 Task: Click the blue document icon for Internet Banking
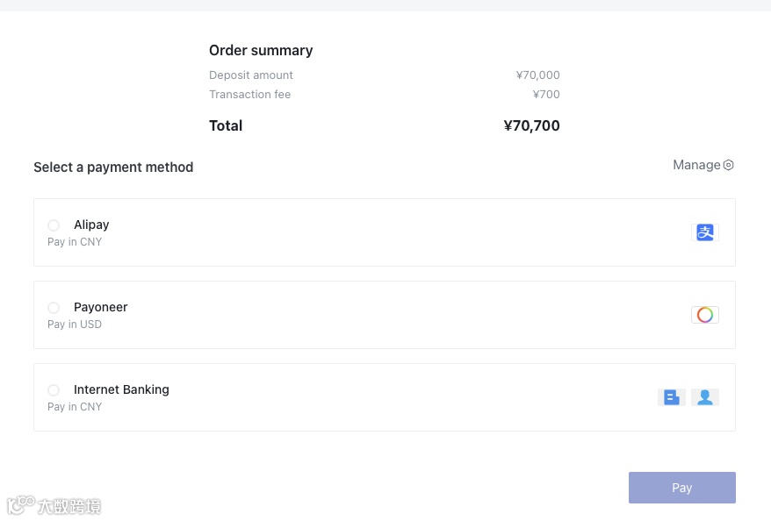coord(672,397)
